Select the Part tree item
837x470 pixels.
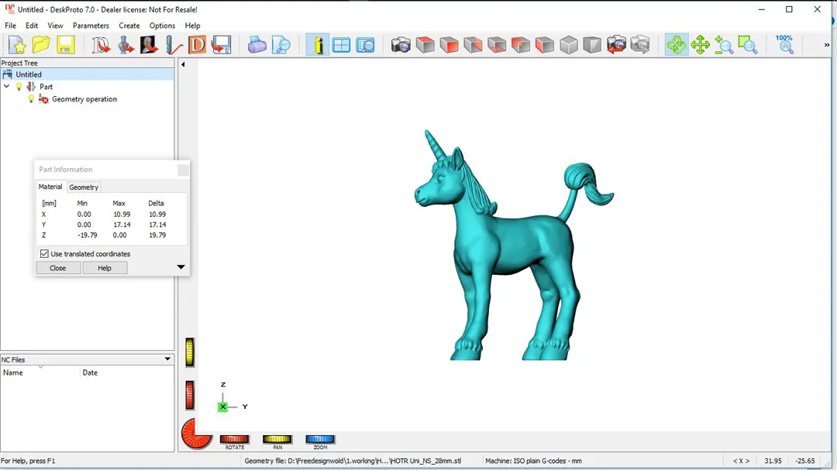click(46, 87)
